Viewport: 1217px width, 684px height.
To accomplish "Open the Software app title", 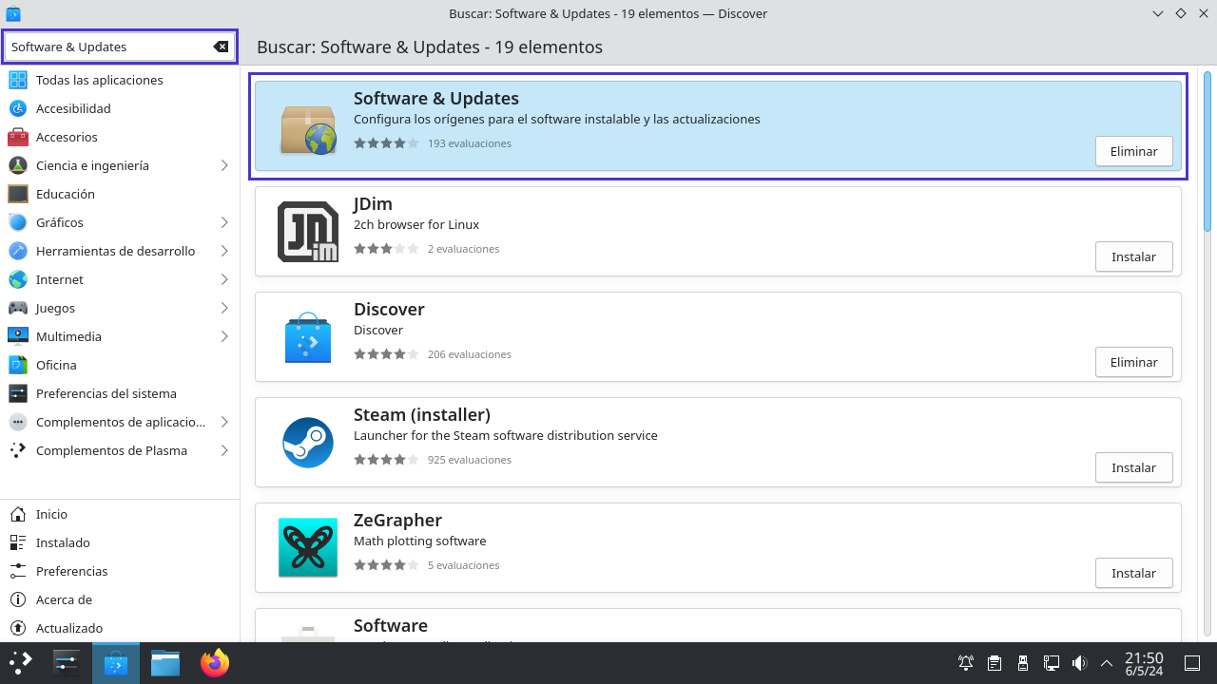I will coord(391,625).
